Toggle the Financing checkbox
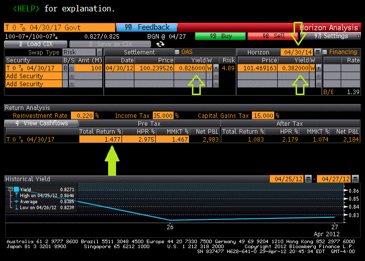 (x=325, y=52)
